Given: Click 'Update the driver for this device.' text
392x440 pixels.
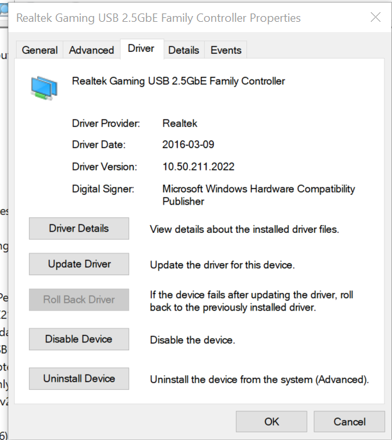Looking at the screenshot, I should (x=223, y=265).
